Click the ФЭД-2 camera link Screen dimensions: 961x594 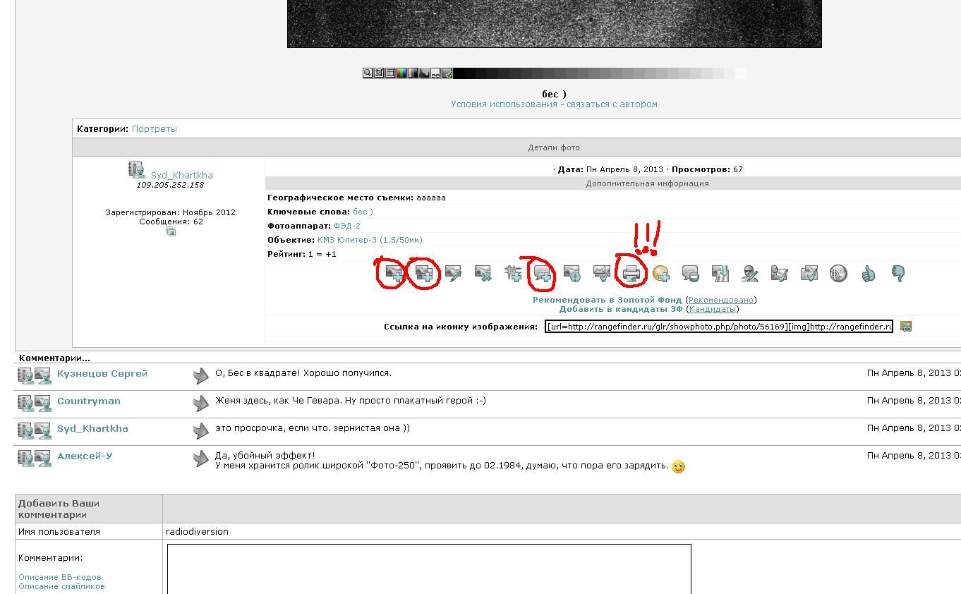coord(346,226)
